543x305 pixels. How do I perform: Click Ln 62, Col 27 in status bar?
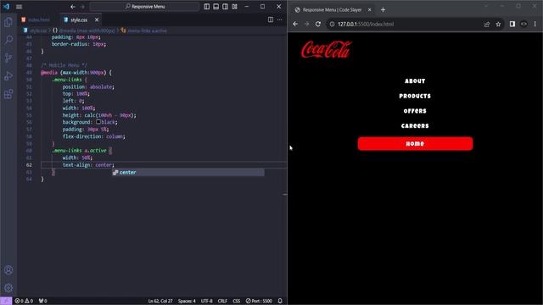(x=160, y=301)
